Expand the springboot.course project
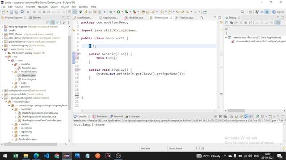Screen dimensions: 286x160 [2, 90]
